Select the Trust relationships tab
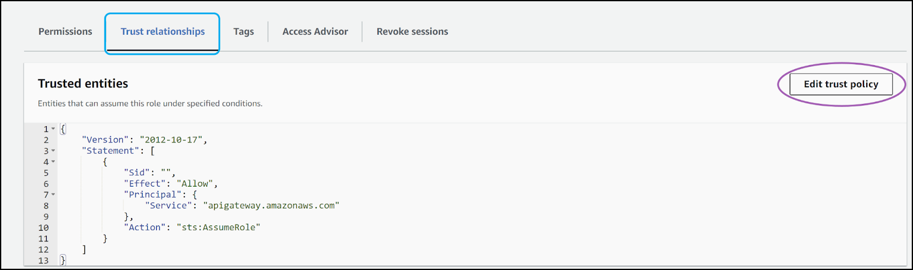The image size is (913, 270). click(x=163, y=32)
